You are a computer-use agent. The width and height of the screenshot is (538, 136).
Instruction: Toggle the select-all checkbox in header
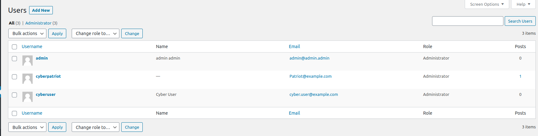point(14,47)
